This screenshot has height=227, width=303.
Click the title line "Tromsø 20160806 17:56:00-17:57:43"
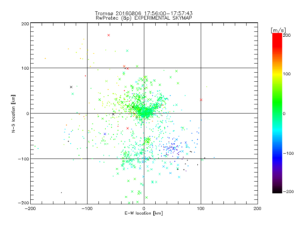pos(144,13)
